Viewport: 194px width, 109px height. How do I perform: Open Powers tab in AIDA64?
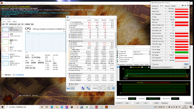(142, 65)
